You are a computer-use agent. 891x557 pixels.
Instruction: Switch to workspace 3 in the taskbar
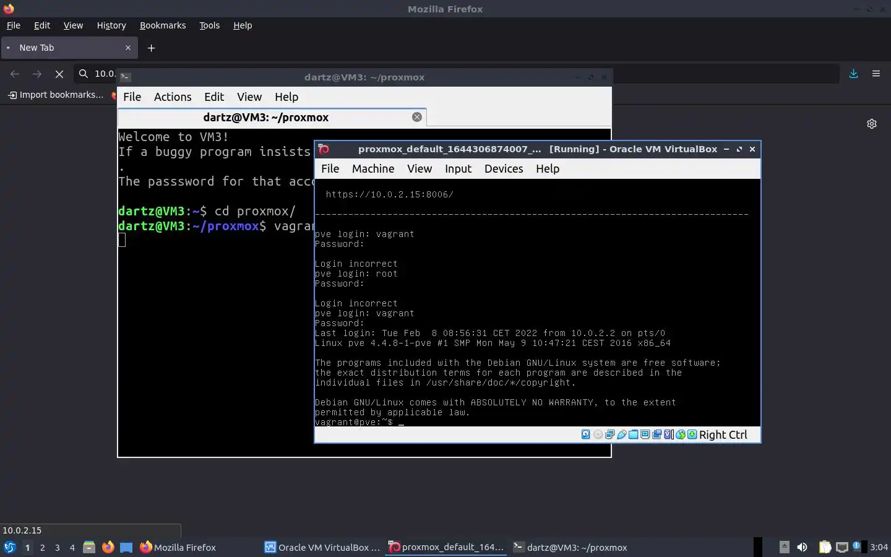coord(58,547)
